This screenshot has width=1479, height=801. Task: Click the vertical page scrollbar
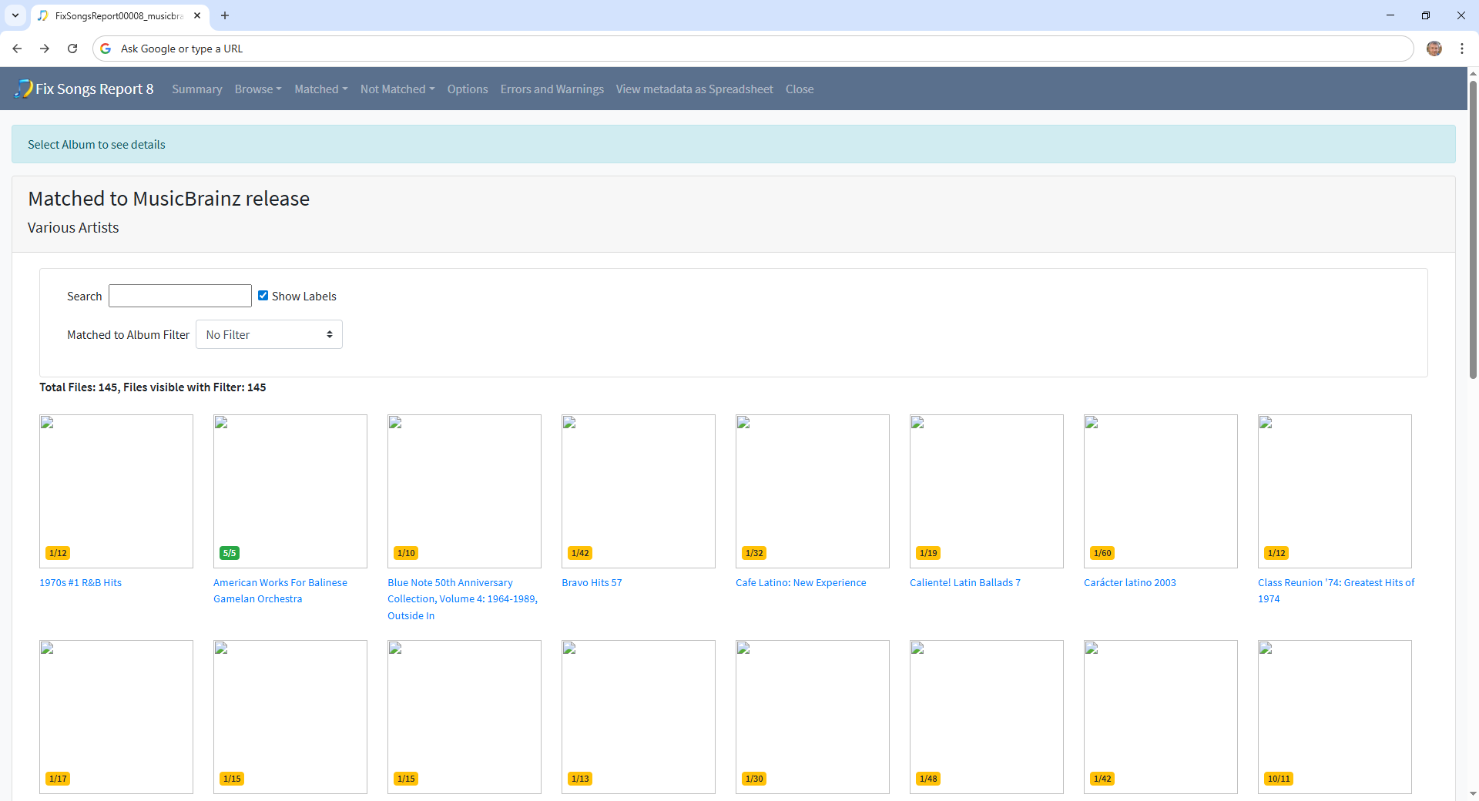click(x=1472, y=231)
